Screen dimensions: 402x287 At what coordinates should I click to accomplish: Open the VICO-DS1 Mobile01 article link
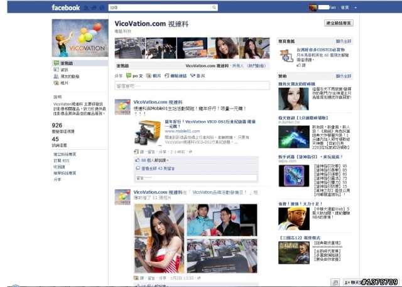point(210,124)
